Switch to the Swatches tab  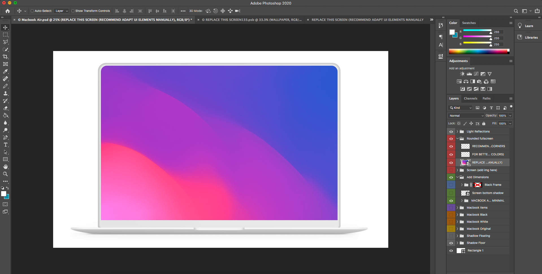[x=469, y=23]
